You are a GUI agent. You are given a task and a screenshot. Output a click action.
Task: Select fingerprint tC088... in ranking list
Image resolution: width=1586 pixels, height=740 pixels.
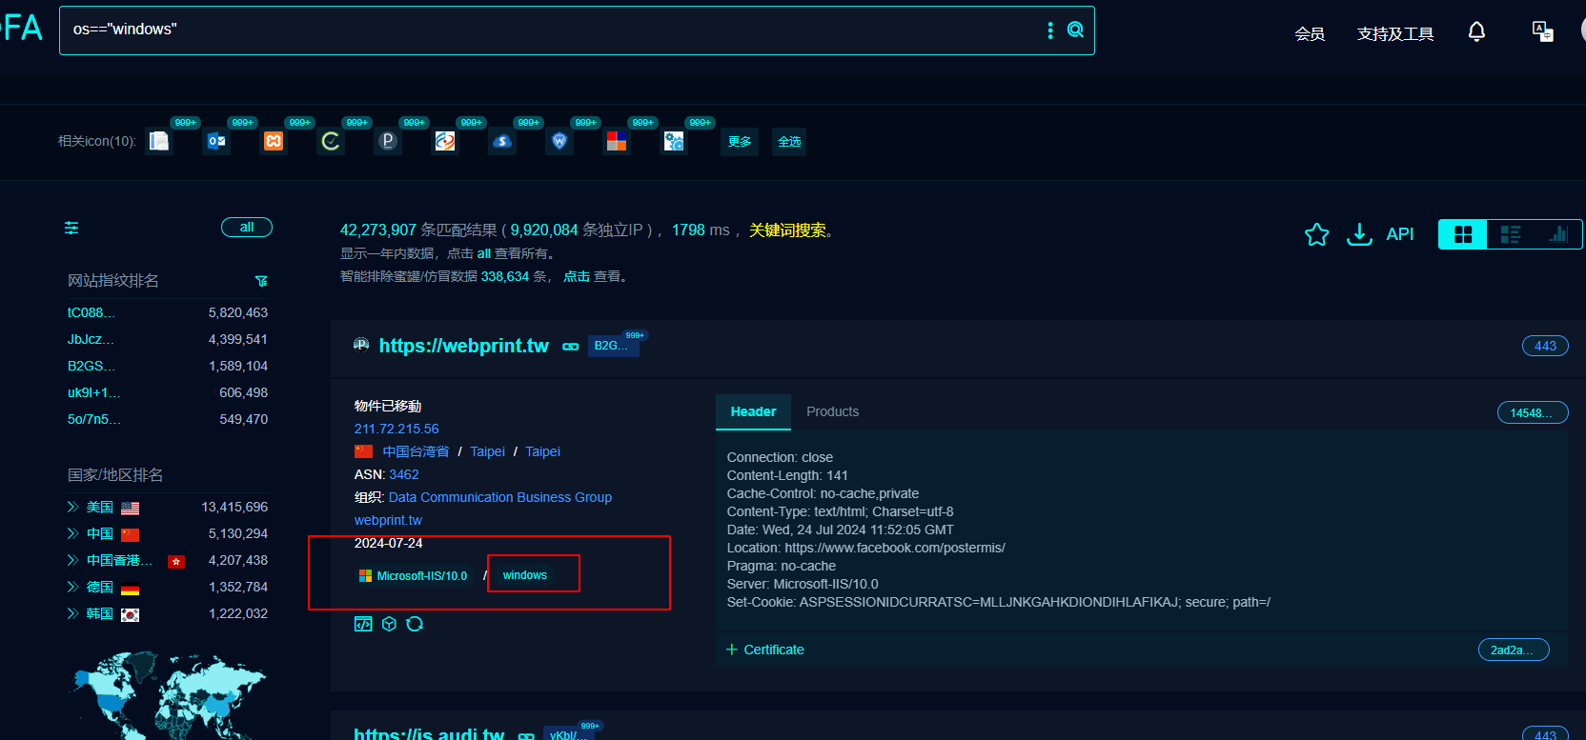click(91, 312)
